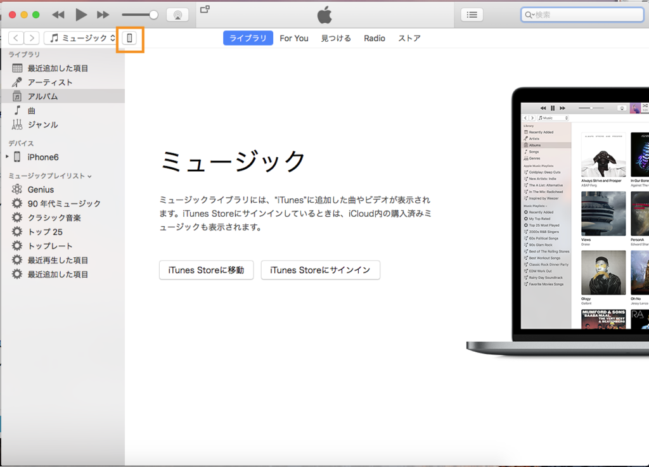Viewport: 649px width, 467px height.
Task: Click the rewind previous track button
Action: (58, 15)
